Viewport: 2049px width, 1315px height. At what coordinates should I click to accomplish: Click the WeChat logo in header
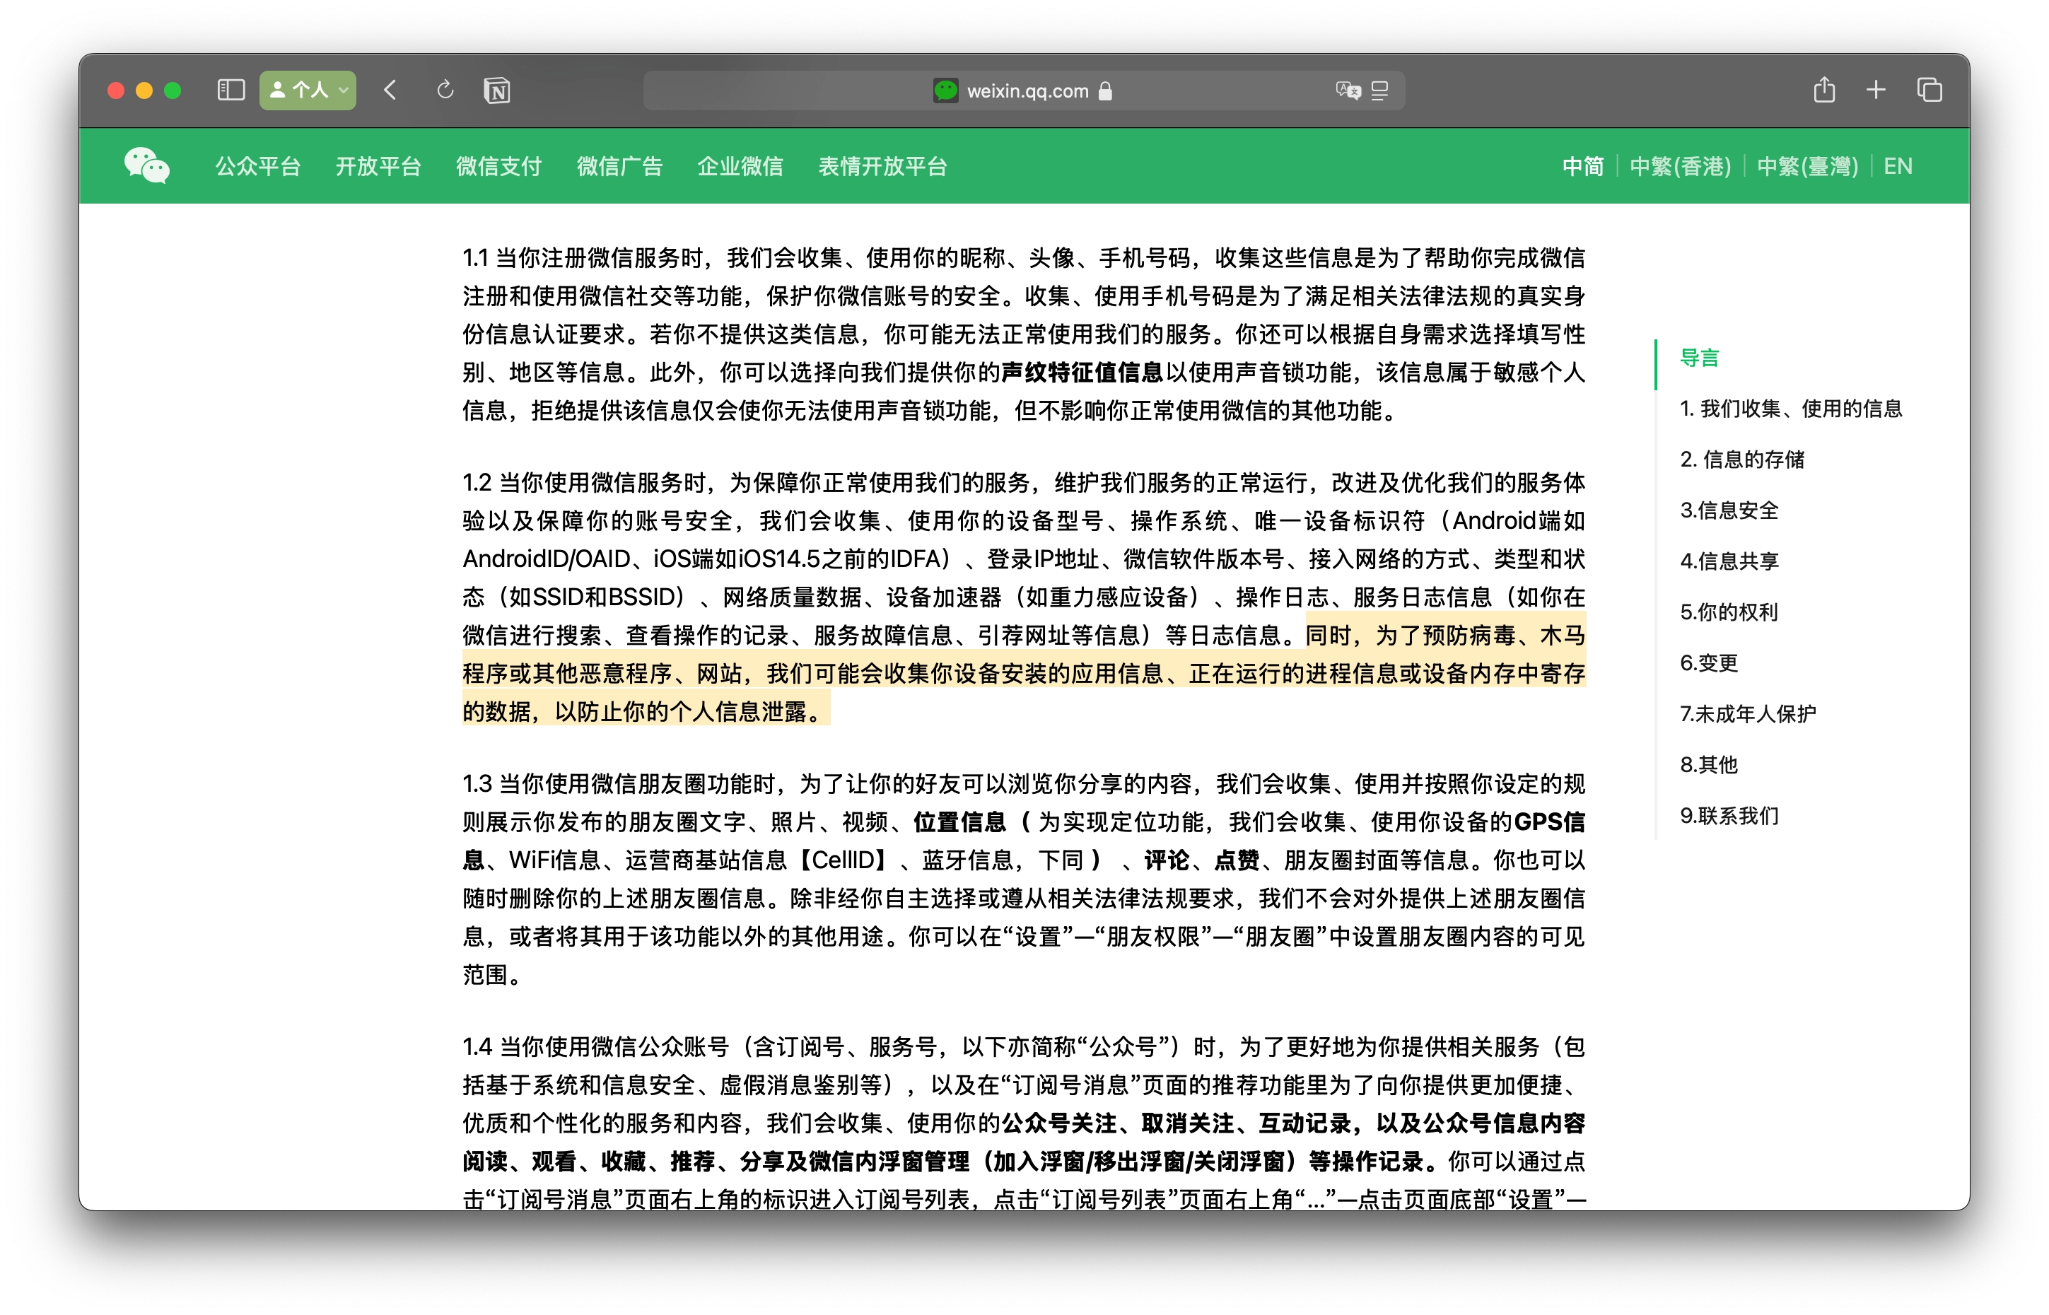(147, 165)
